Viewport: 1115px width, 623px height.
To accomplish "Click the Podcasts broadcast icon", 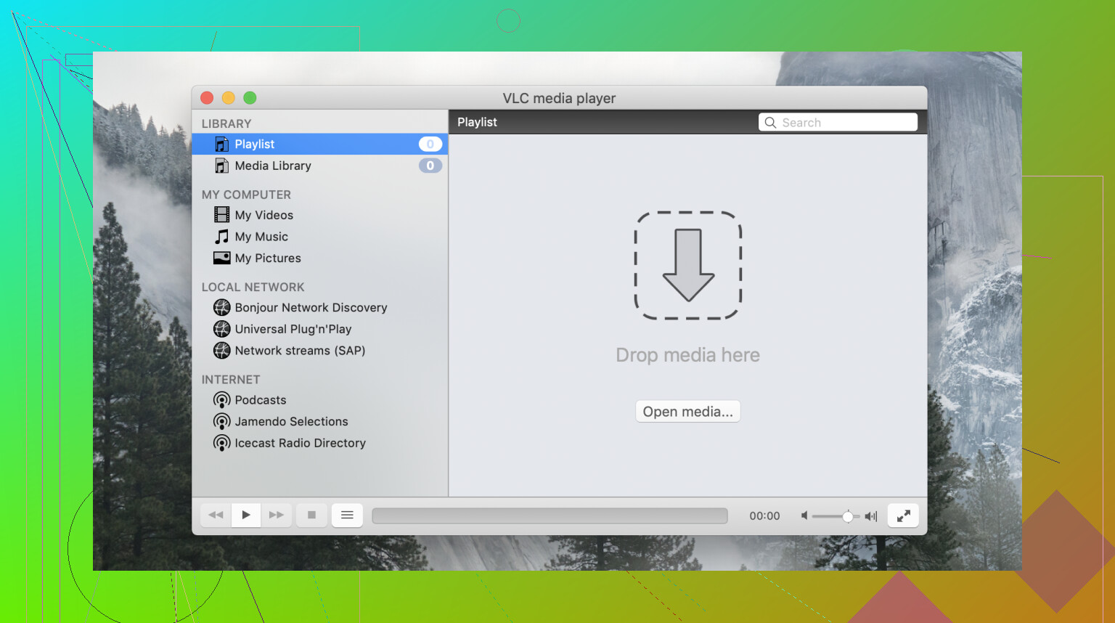I will tap(222, 401).
